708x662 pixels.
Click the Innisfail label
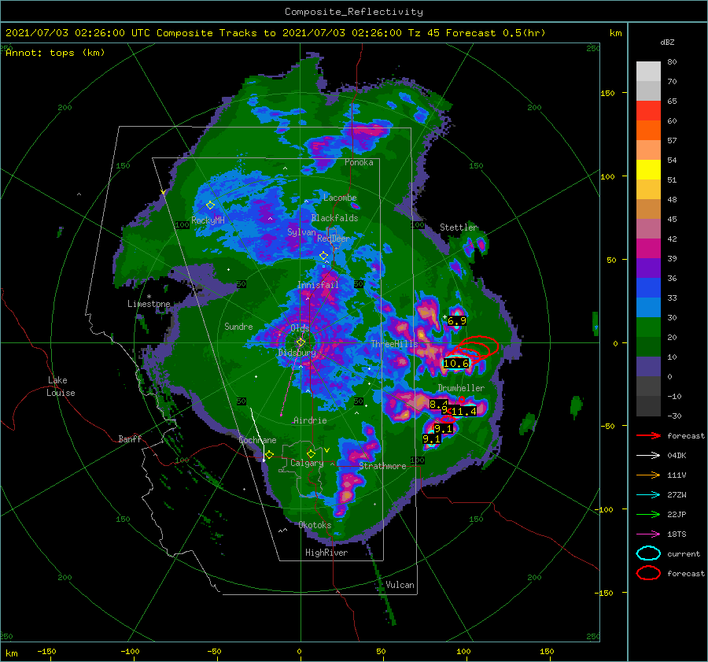point(318,285)
